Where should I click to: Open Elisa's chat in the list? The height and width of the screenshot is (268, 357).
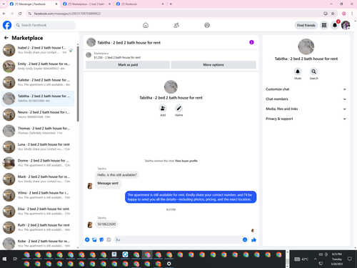38,212
